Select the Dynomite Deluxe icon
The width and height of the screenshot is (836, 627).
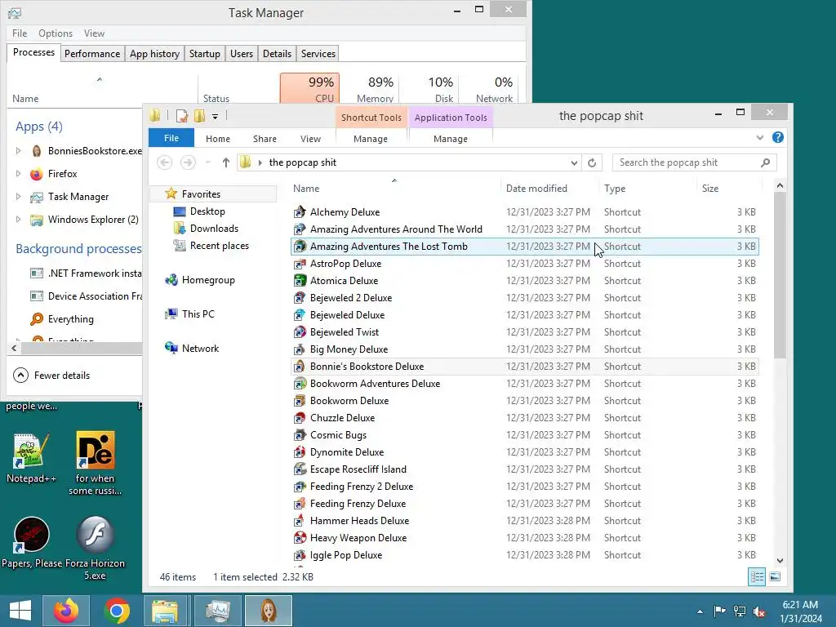point(300,452)
